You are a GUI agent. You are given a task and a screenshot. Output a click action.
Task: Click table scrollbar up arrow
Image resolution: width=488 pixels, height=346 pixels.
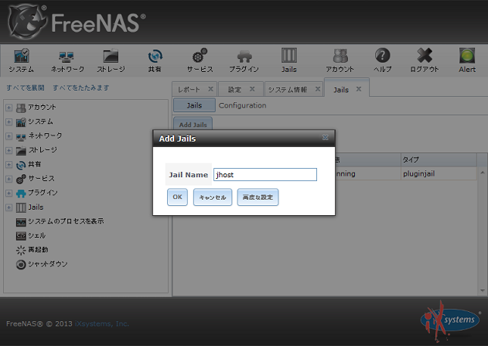[483, 173]
